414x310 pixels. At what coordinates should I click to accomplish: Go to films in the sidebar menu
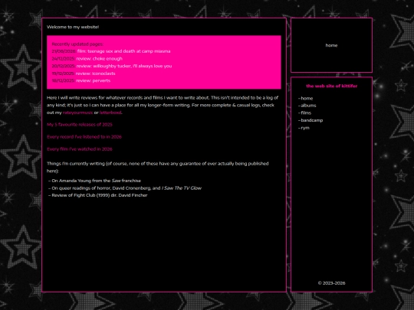(x=306, y=113)
